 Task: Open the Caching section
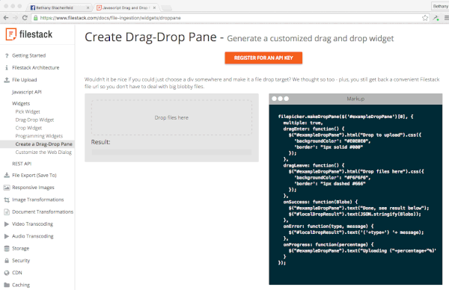21,285
